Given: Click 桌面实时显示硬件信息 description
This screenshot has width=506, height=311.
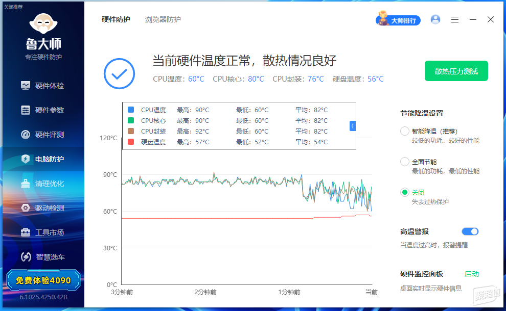Looking at the screenshot, I should click(x=431, y=288).
